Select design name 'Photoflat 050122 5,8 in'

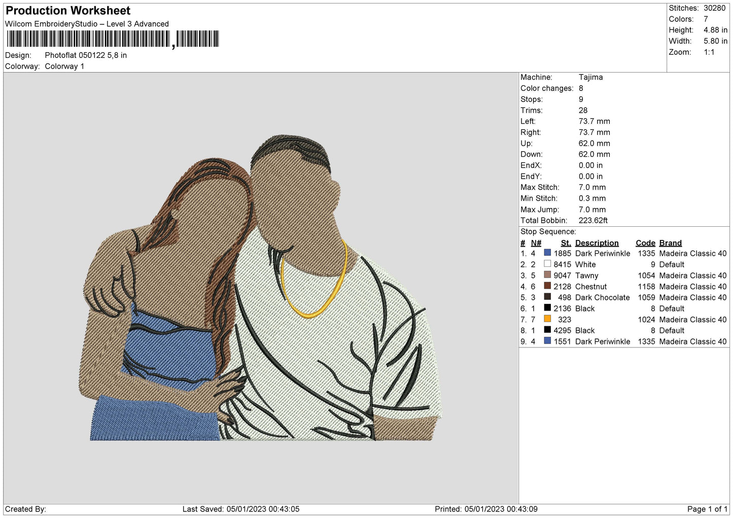[86, 55]
